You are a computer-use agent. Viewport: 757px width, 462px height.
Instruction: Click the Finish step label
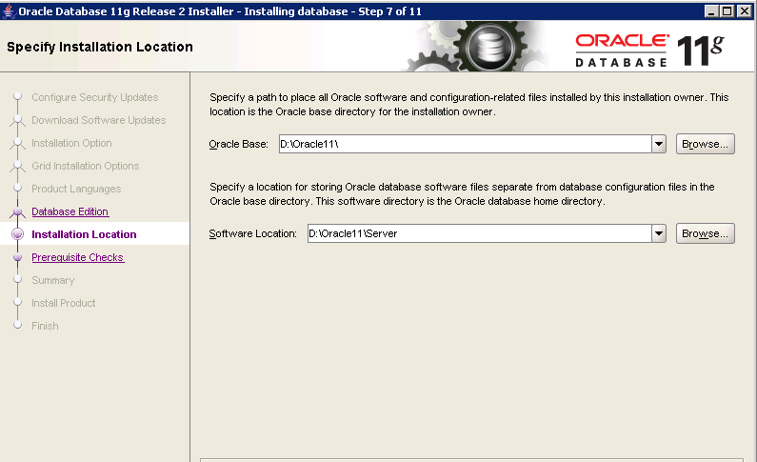click(x=45, y=326)
